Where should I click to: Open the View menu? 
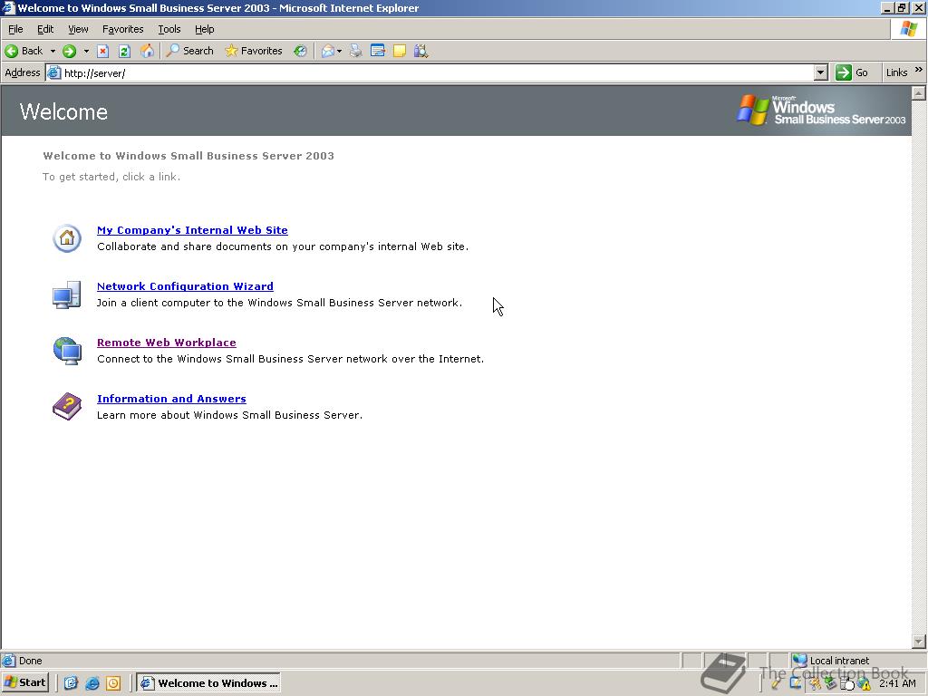pyautogui.click(x=78, y=29)
